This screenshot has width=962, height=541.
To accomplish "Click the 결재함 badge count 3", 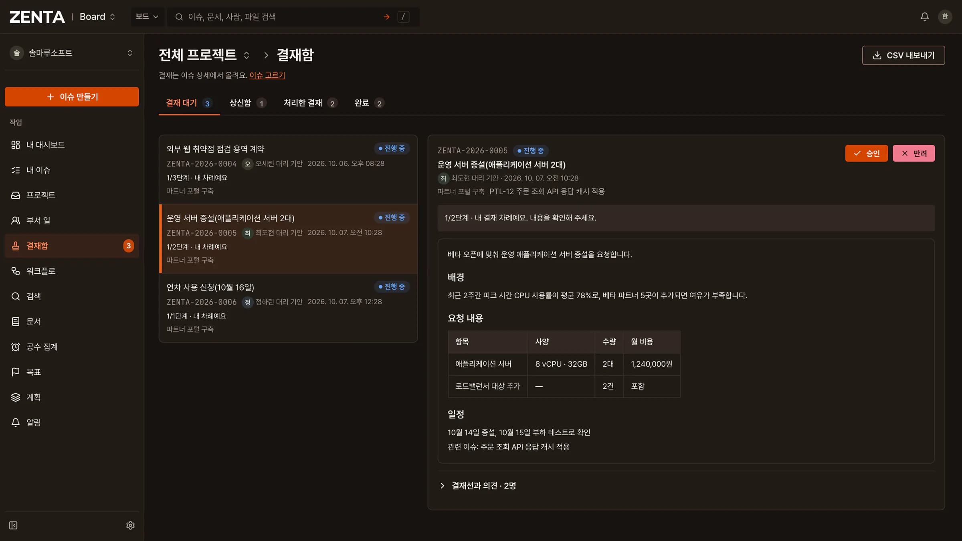I will 128,246.
